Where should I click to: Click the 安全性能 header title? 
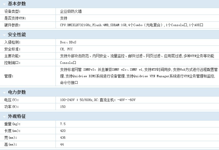pyautogui.click(x=17, y=35)
